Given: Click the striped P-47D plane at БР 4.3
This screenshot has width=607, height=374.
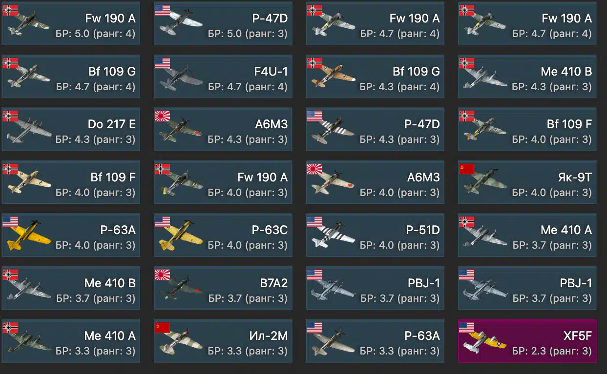Looking at the screenshot, I should [x=333, y=130].
